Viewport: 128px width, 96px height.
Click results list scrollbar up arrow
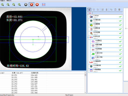[x=85, y=72]
